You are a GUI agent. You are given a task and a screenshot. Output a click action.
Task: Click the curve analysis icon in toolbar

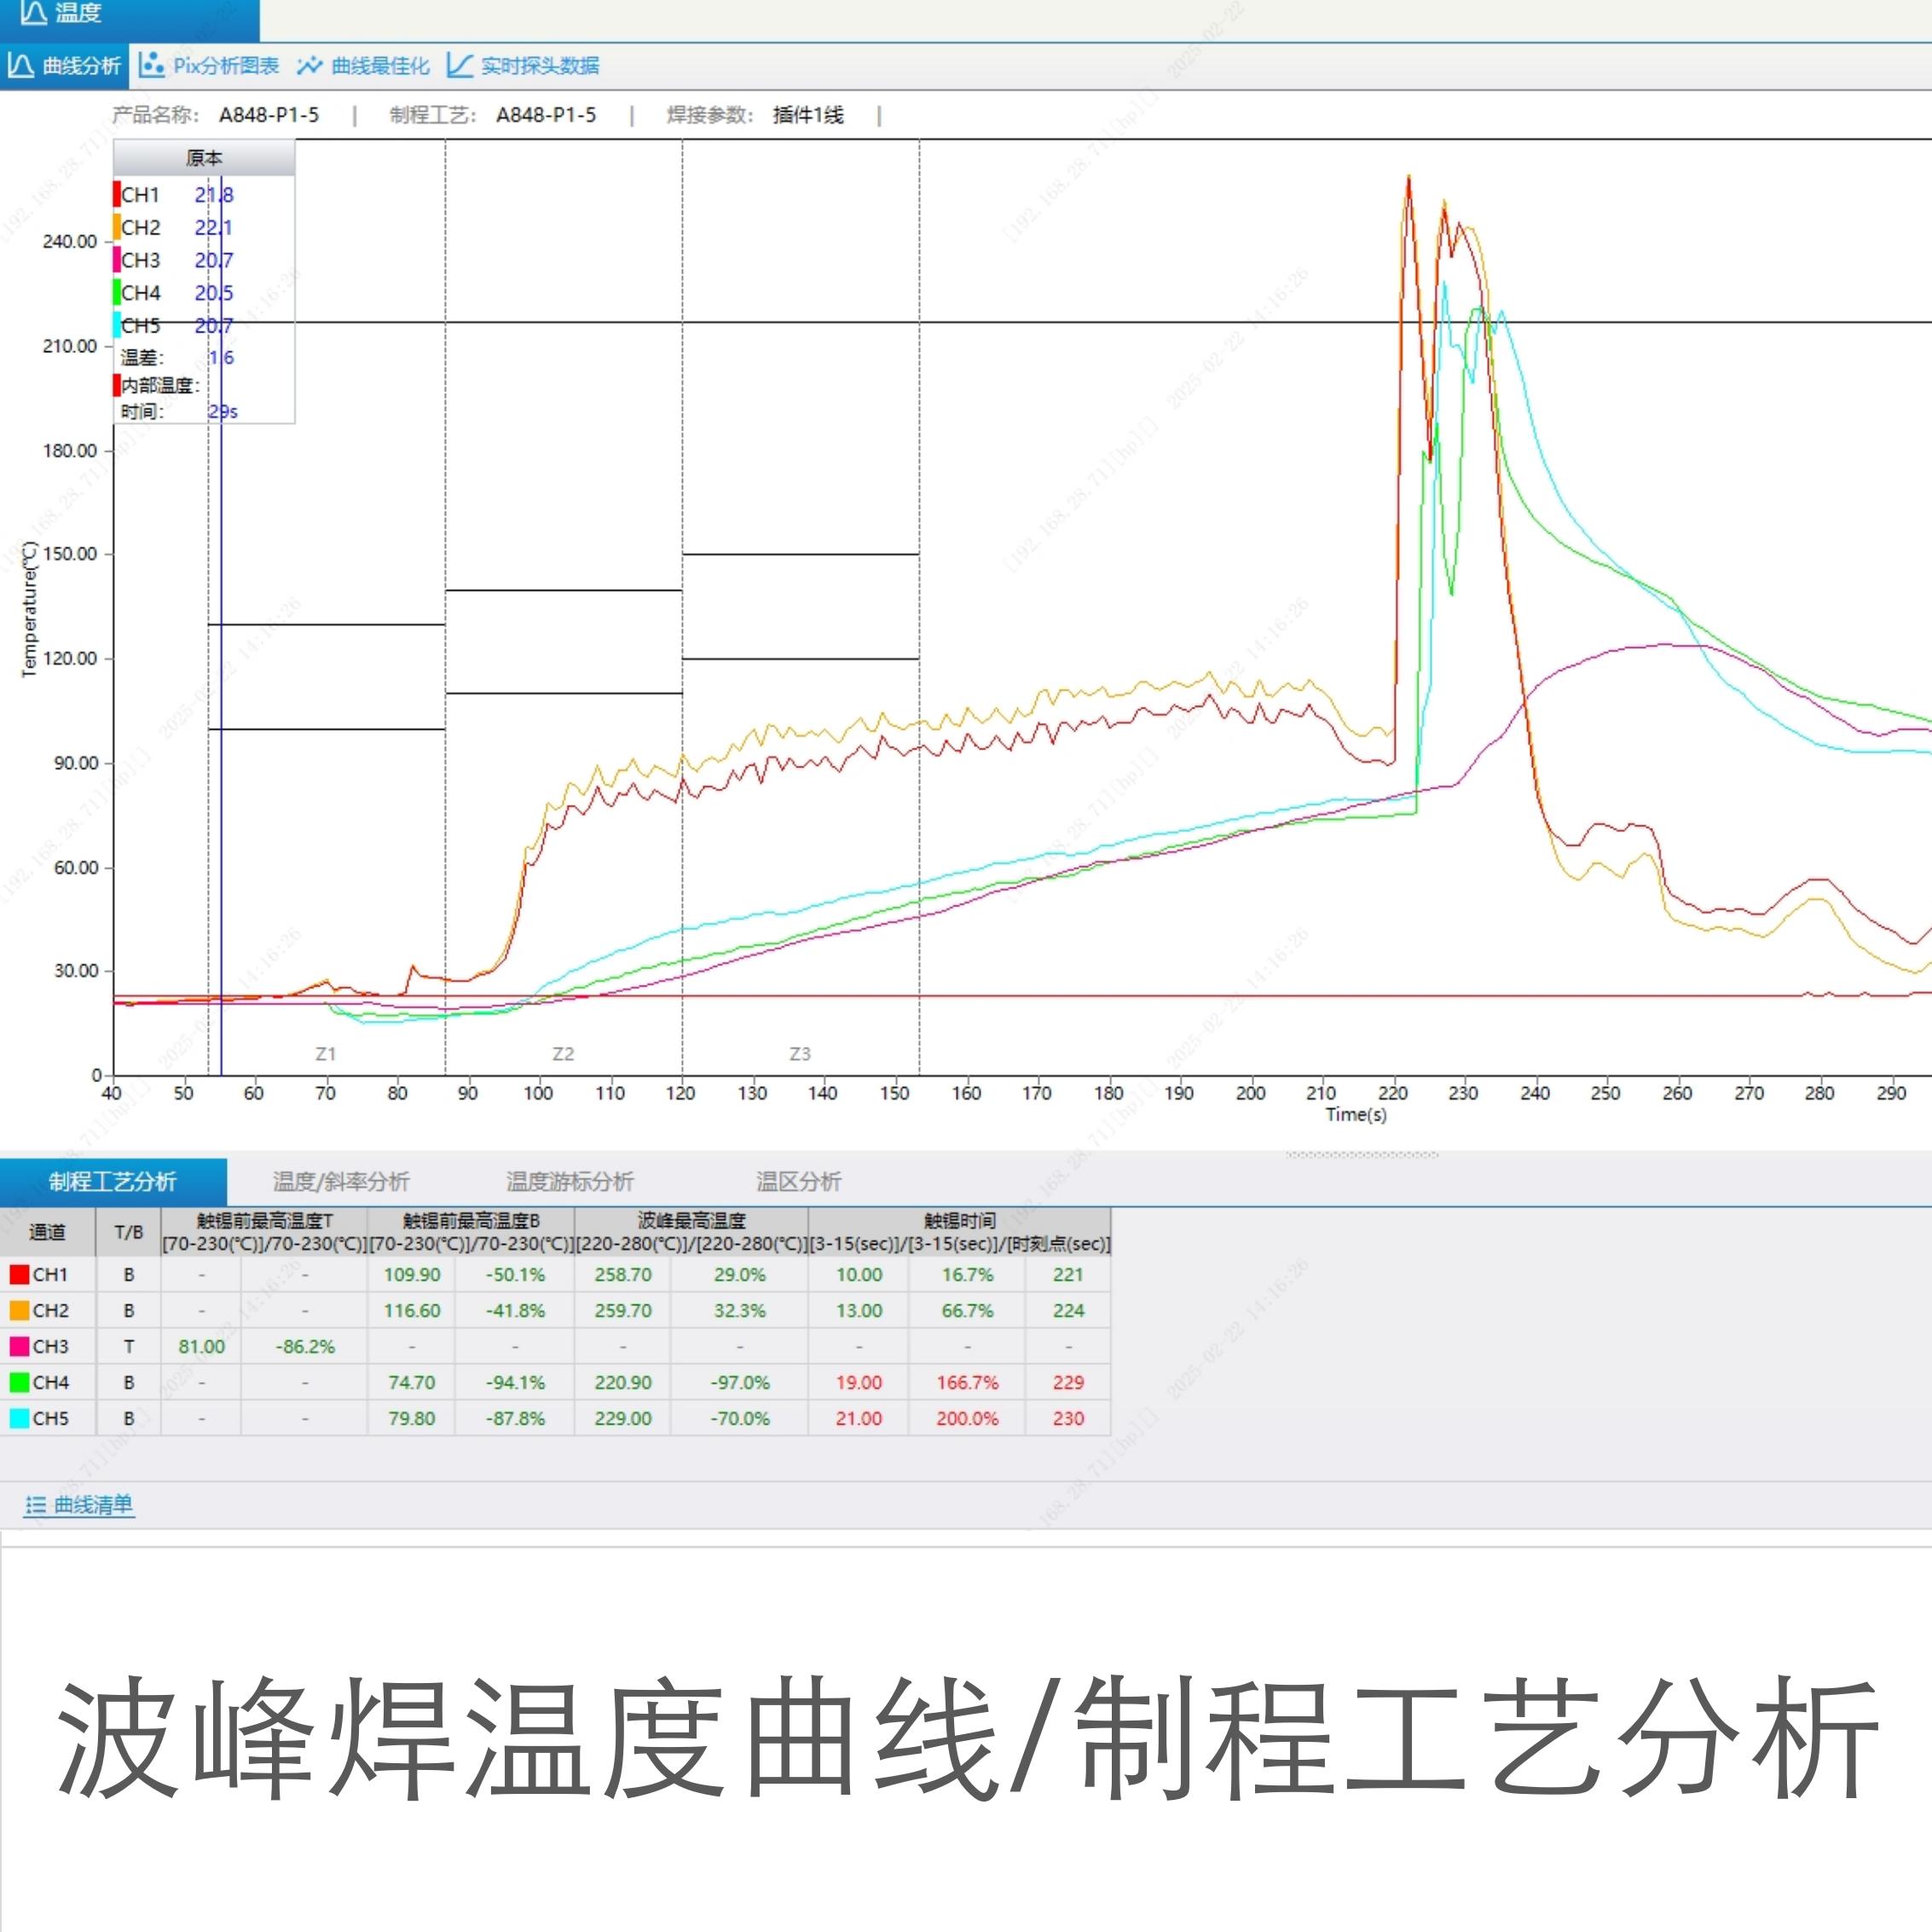(20, 66)
